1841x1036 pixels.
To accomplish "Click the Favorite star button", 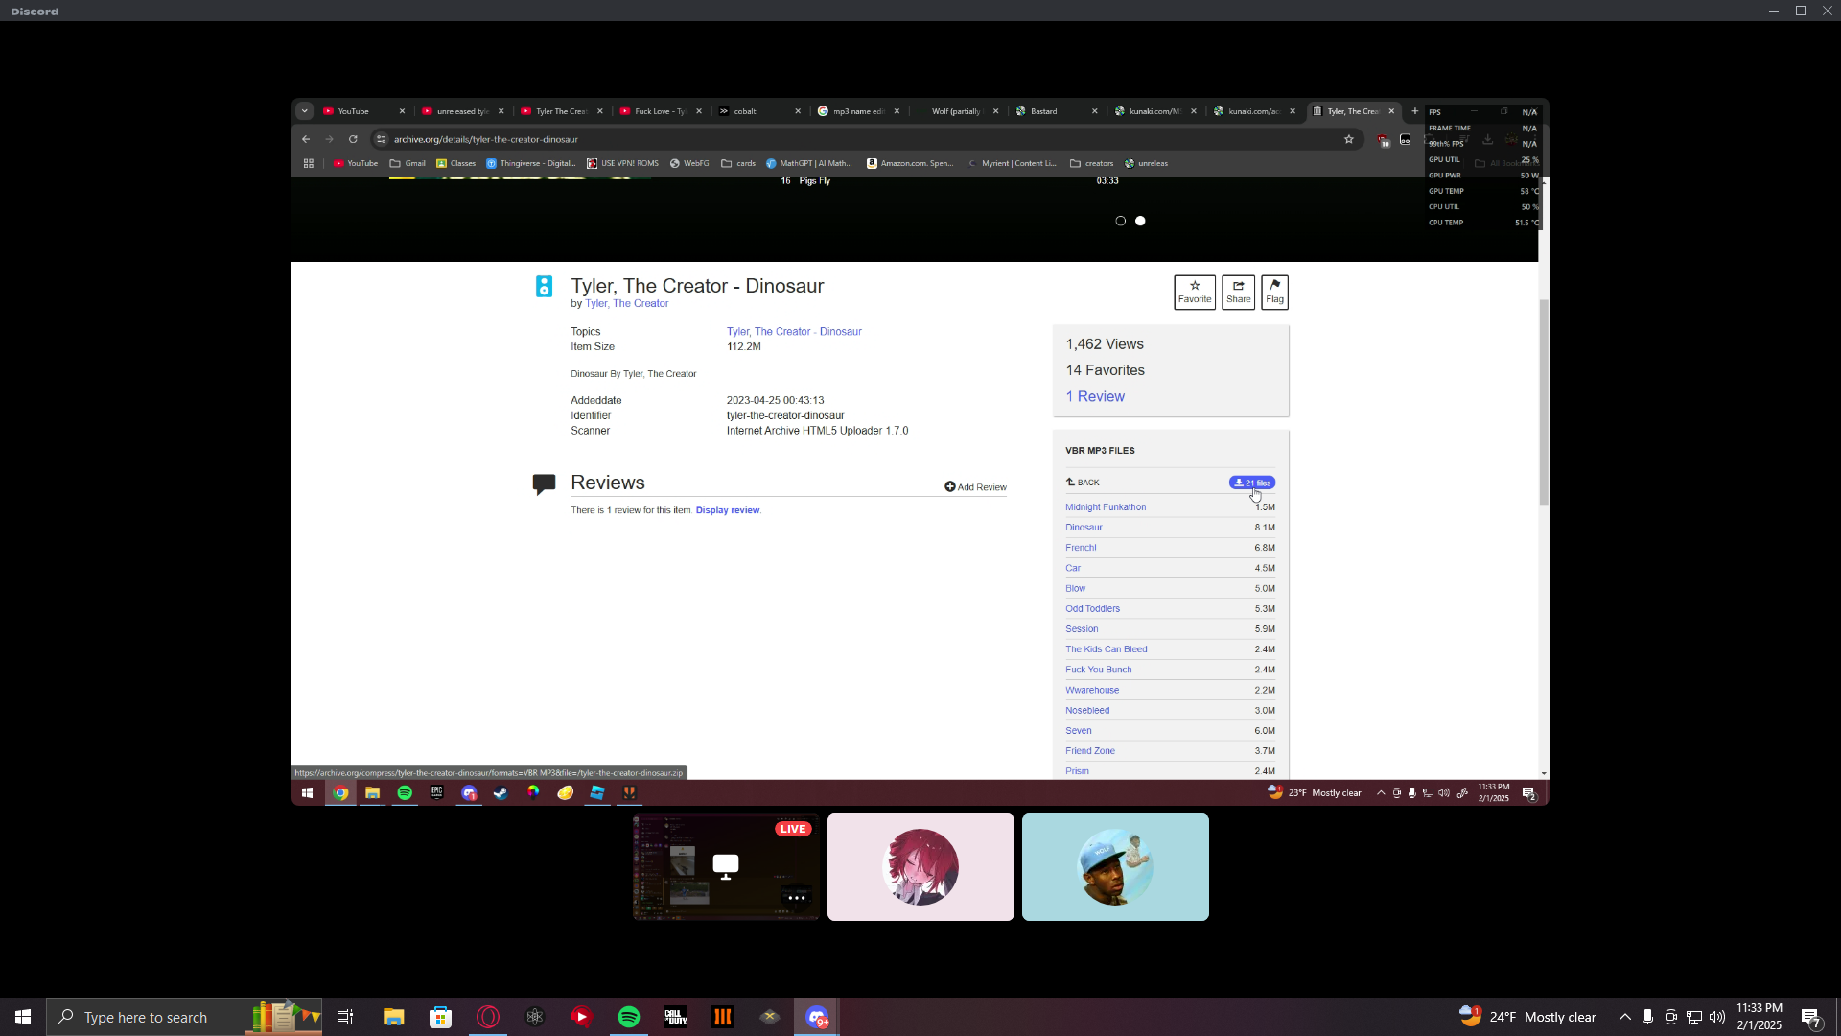I will (1194, 292).
